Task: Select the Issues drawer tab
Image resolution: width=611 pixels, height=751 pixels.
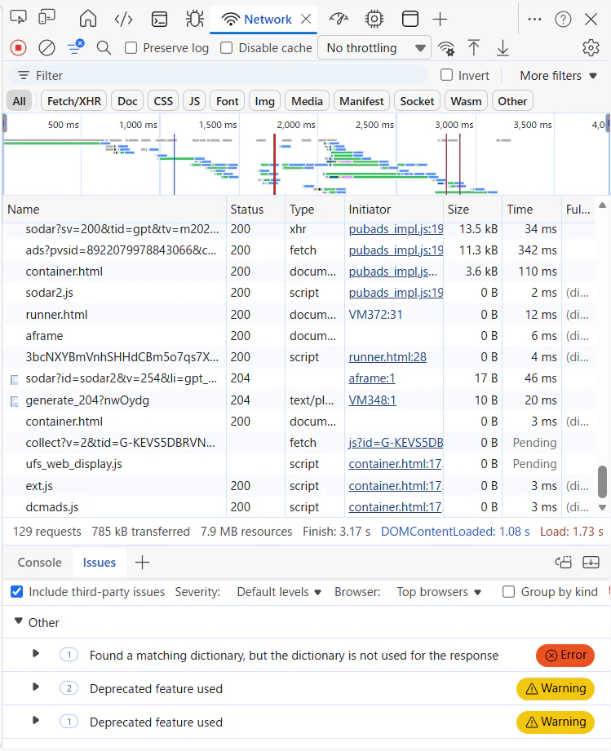Action: click(100, 563)
